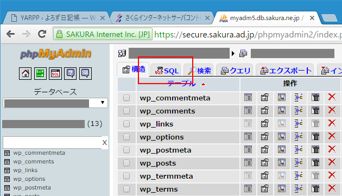Open the エクスポート tab
342x196 pixels.
pyautogui.click(x=284, y=70)
